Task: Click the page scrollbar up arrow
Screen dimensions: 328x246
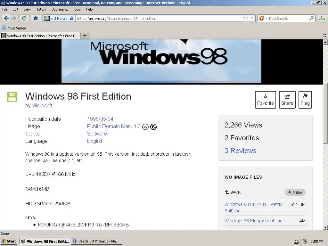Action: (x=325, y=42)
